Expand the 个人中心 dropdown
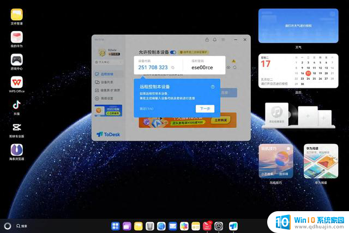Screen dimensions: 349x233 tap(109, 62)
